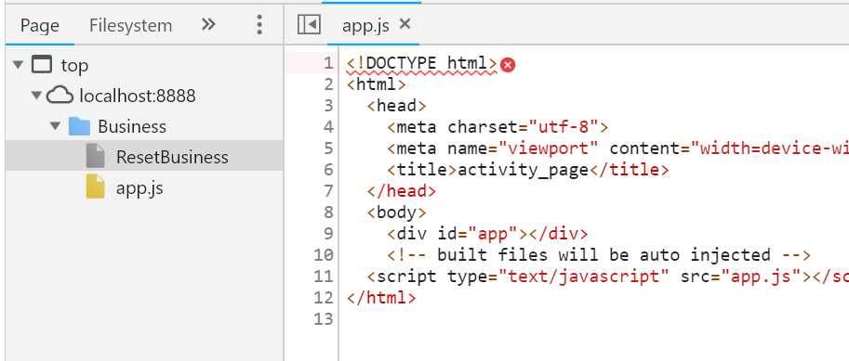Open app.js from the file tree
This screenshot has width=849, height=361.
point(139,188)
